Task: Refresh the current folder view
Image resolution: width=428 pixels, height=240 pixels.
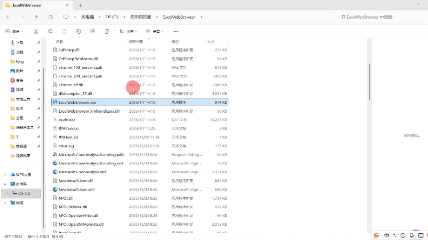Action: [50, 17]
